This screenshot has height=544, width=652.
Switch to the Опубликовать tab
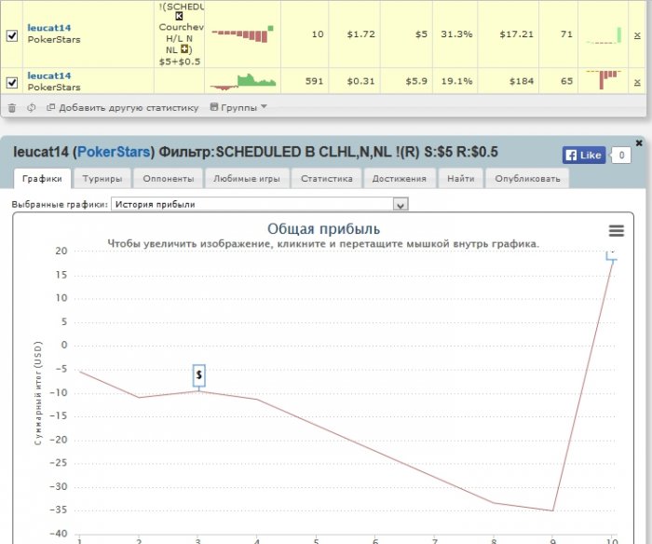(527, 179)
